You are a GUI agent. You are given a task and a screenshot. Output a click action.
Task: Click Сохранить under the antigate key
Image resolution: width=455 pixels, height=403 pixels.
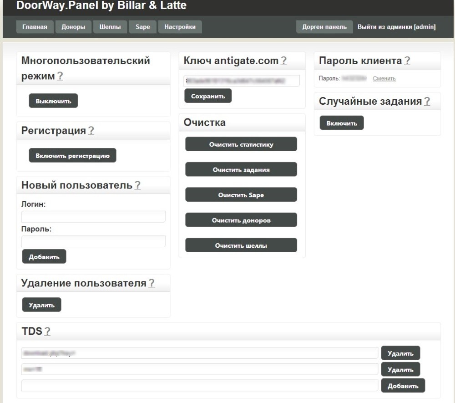207,96
